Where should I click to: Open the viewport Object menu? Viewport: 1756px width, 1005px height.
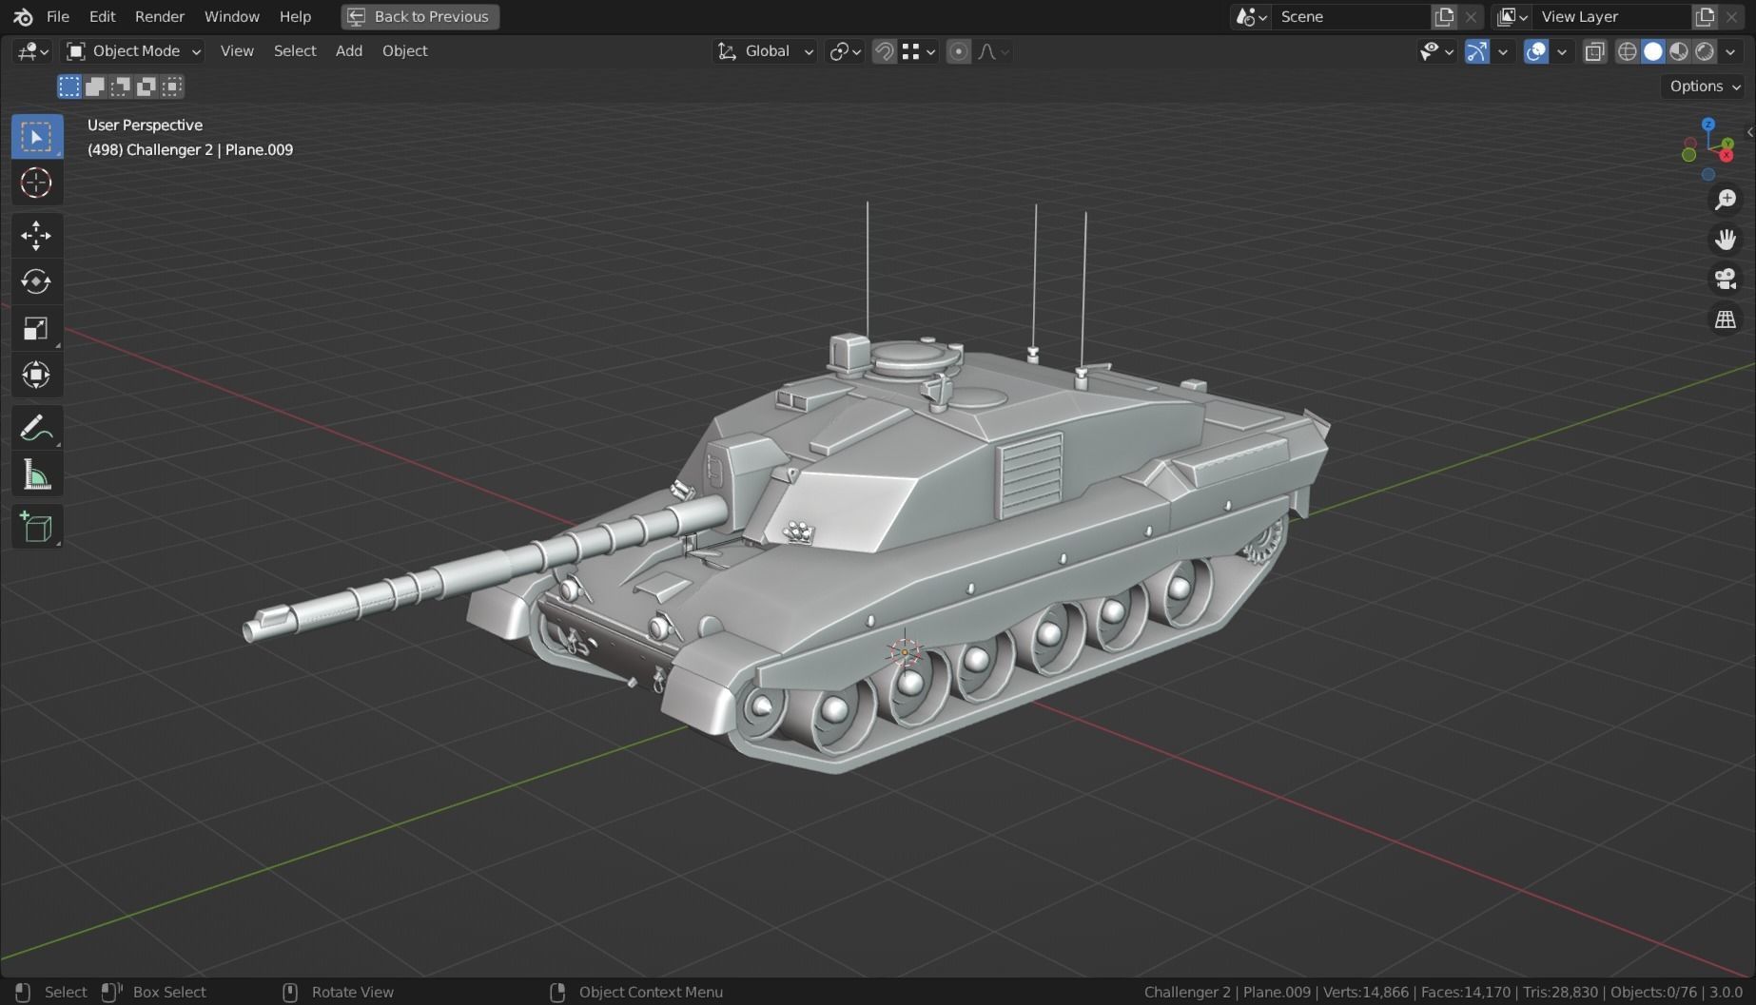point(404,51)
